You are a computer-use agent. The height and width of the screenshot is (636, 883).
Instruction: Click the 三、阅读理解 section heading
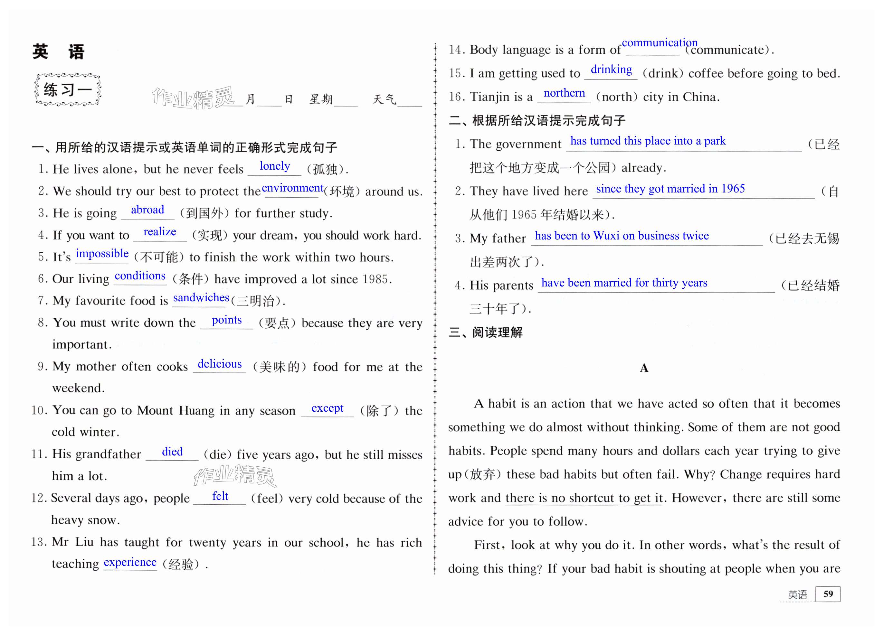486,332
